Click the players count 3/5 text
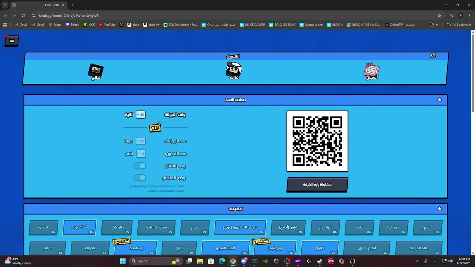 433,56
